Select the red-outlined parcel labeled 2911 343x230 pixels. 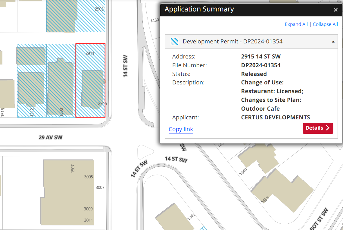click(x=90, y=60)
